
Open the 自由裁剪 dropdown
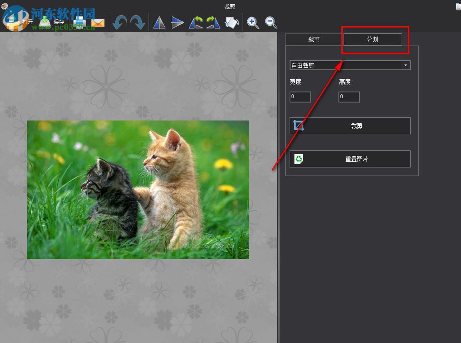(350, 65)
